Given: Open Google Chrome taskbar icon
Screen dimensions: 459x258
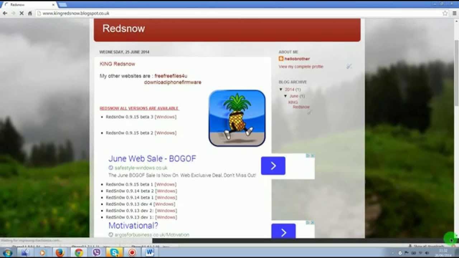Looking at the screenshot, I should [x=79, y=253].
